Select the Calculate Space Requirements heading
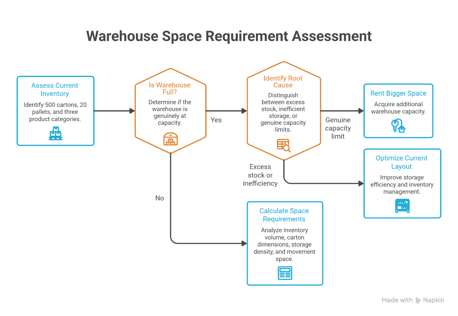The height and width of the screenshot is (316, 458). click(284, 215)
